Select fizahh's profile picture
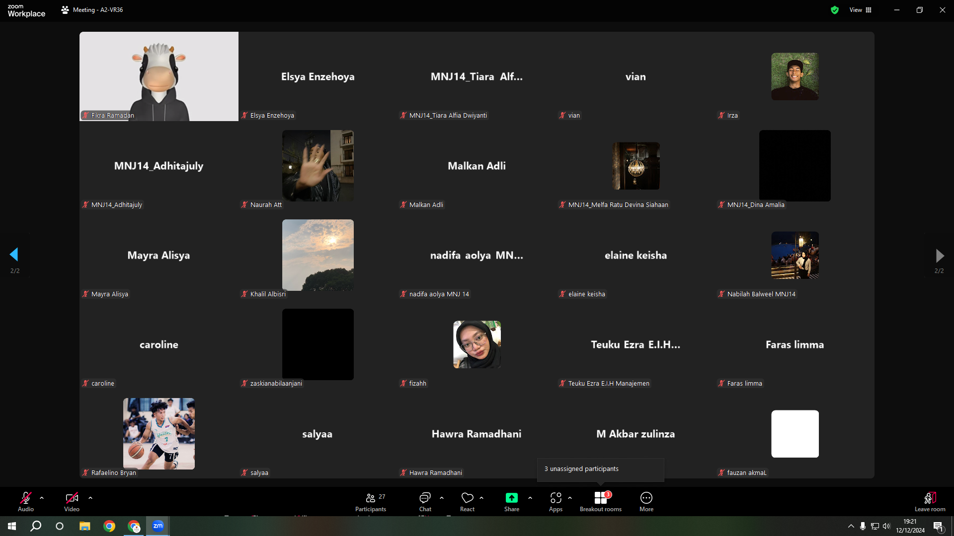 point(477,344)
